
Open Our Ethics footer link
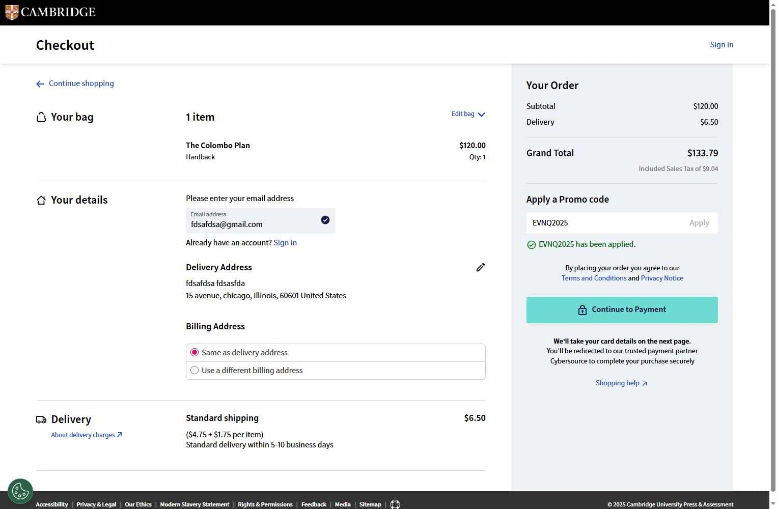138,504
